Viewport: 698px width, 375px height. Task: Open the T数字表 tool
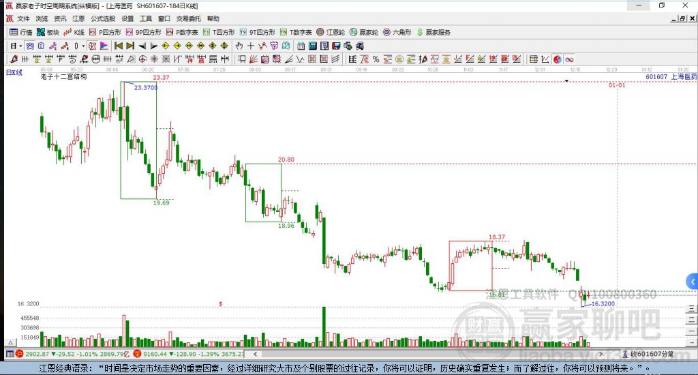(x=296, y=33)
